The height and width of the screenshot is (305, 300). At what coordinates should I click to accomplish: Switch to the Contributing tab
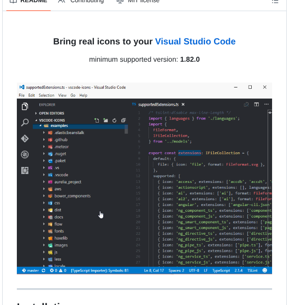tap(81, 1)
